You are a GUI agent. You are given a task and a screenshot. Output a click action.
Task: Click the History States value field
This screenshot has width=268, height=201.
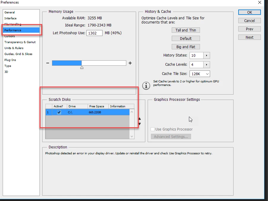pyautogui.click(x=196, y=55)
